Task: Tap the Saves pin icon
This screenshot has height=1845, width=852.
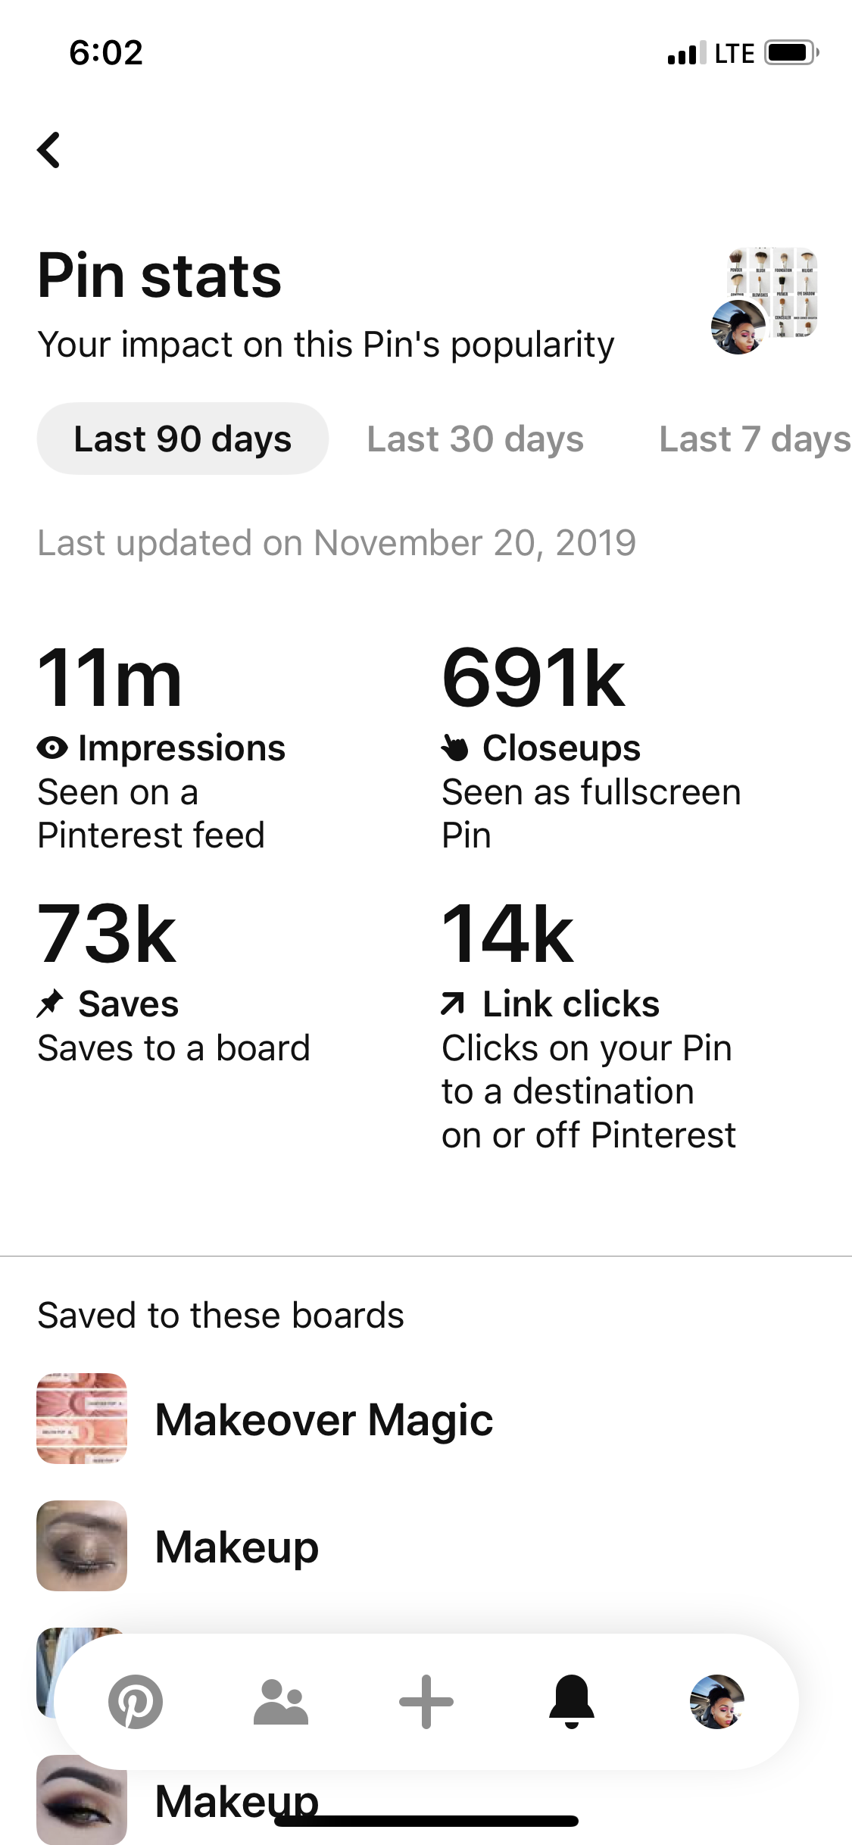Action: (51, 1004)
